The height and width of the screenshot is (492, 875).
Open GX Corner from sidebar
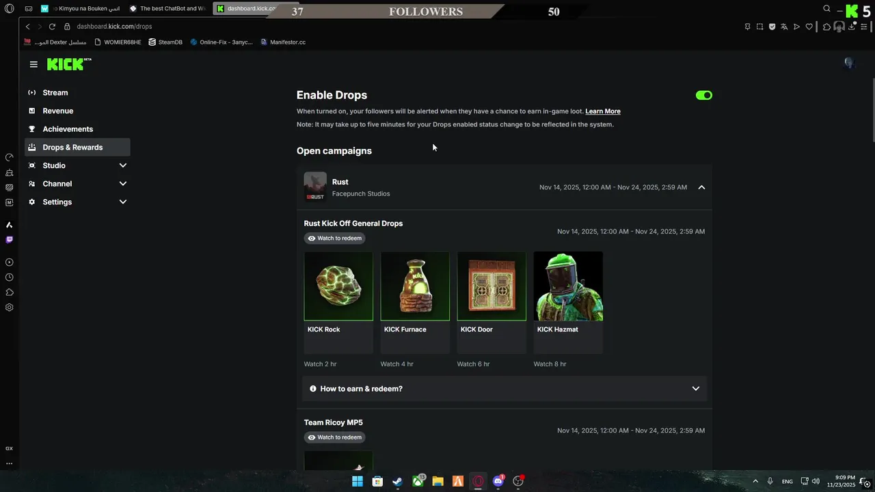(x=9, y=448)
